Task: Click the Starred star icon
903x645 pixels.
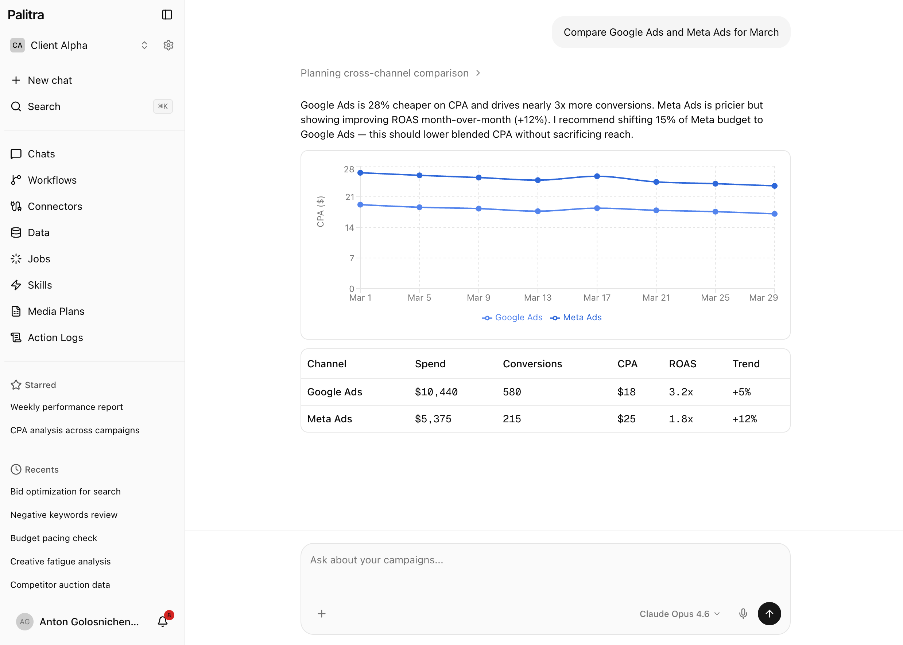Action: (16, 385)
